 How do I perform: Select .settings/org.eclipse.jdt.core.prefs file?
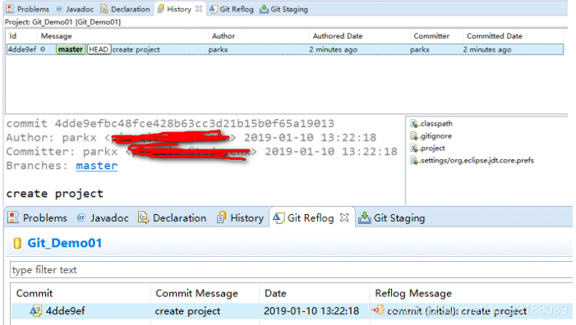477,160
